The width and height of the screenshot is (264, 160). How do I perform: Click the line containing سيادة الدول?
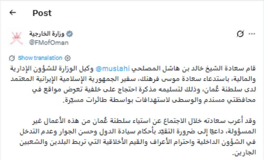point(138,132)
